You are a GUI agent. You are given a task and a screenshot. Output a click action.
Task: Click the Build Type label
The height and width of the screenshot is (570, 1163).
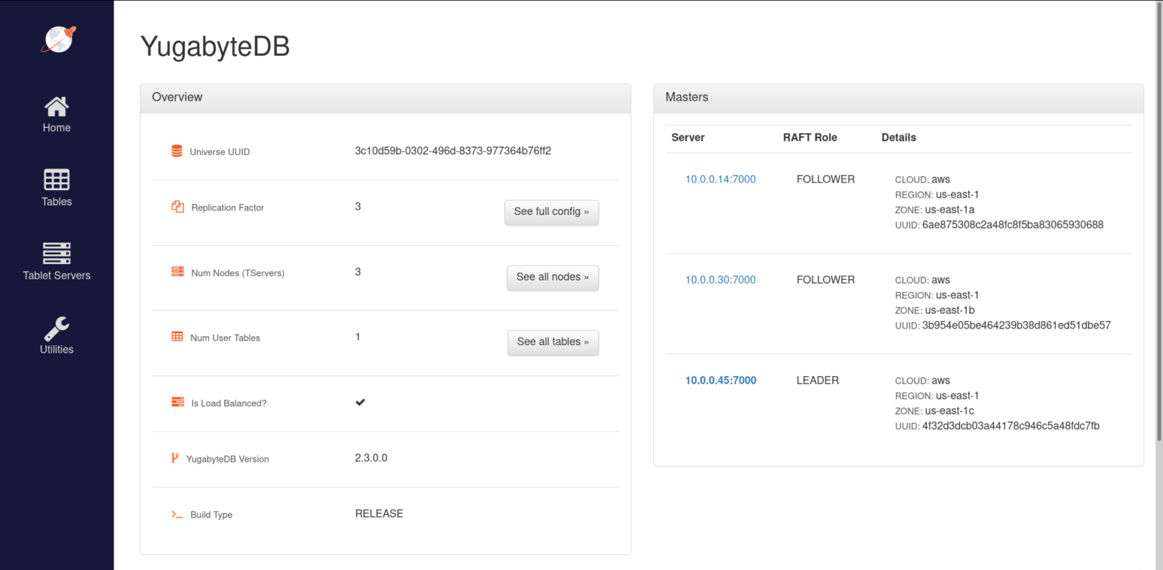coord(211,515)
